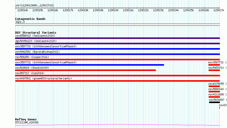Click the 129019k ruler tick label
Viewport: 227px width, 128px height.
98,10
